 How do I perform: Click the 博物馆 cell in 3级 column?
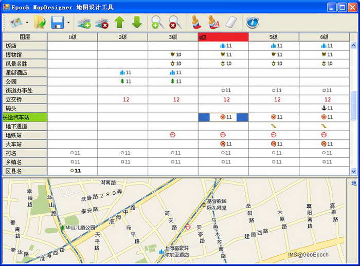coord(173,55)
